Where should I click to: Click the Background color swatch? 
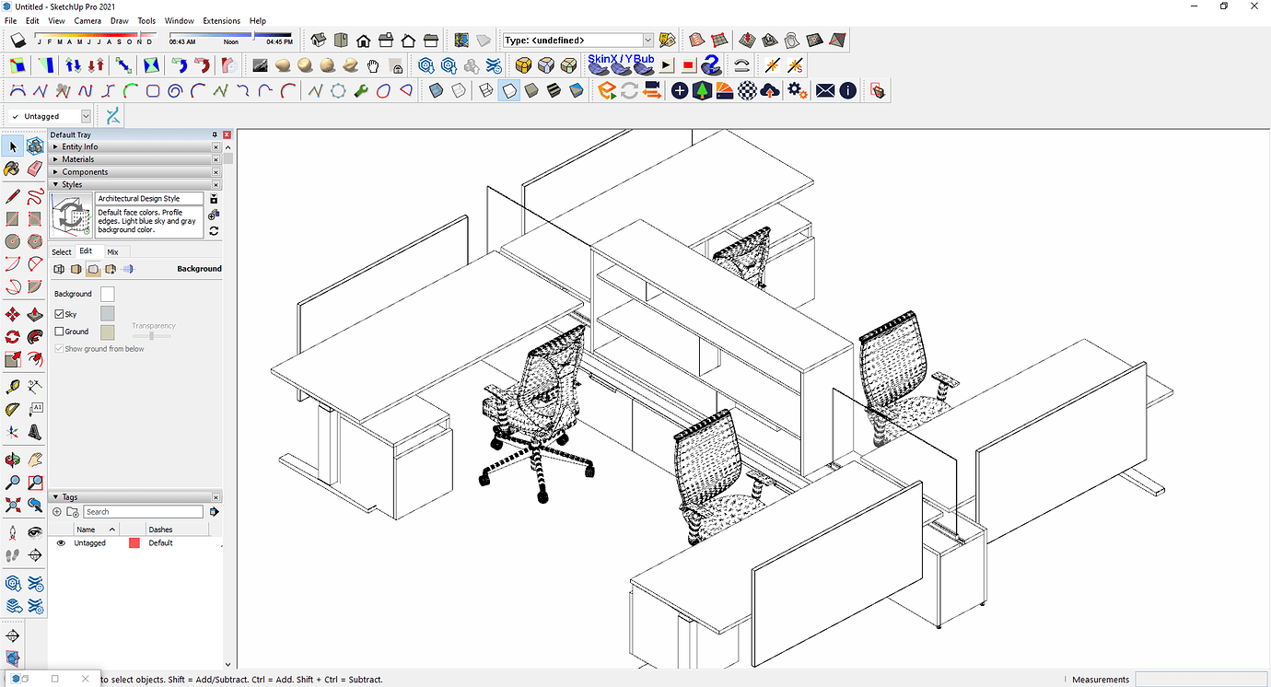107,293
